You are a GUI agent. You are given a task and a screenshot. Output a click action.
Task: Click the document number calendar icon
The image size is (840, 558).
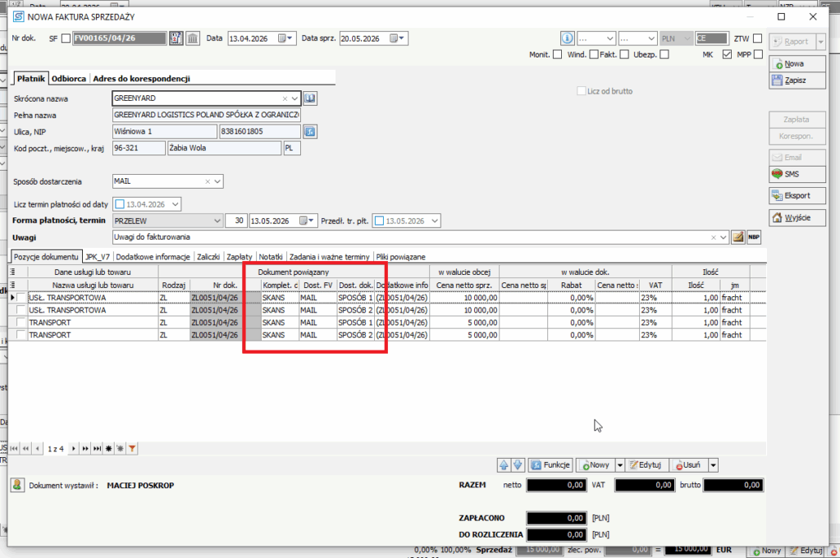coord(176,39)
